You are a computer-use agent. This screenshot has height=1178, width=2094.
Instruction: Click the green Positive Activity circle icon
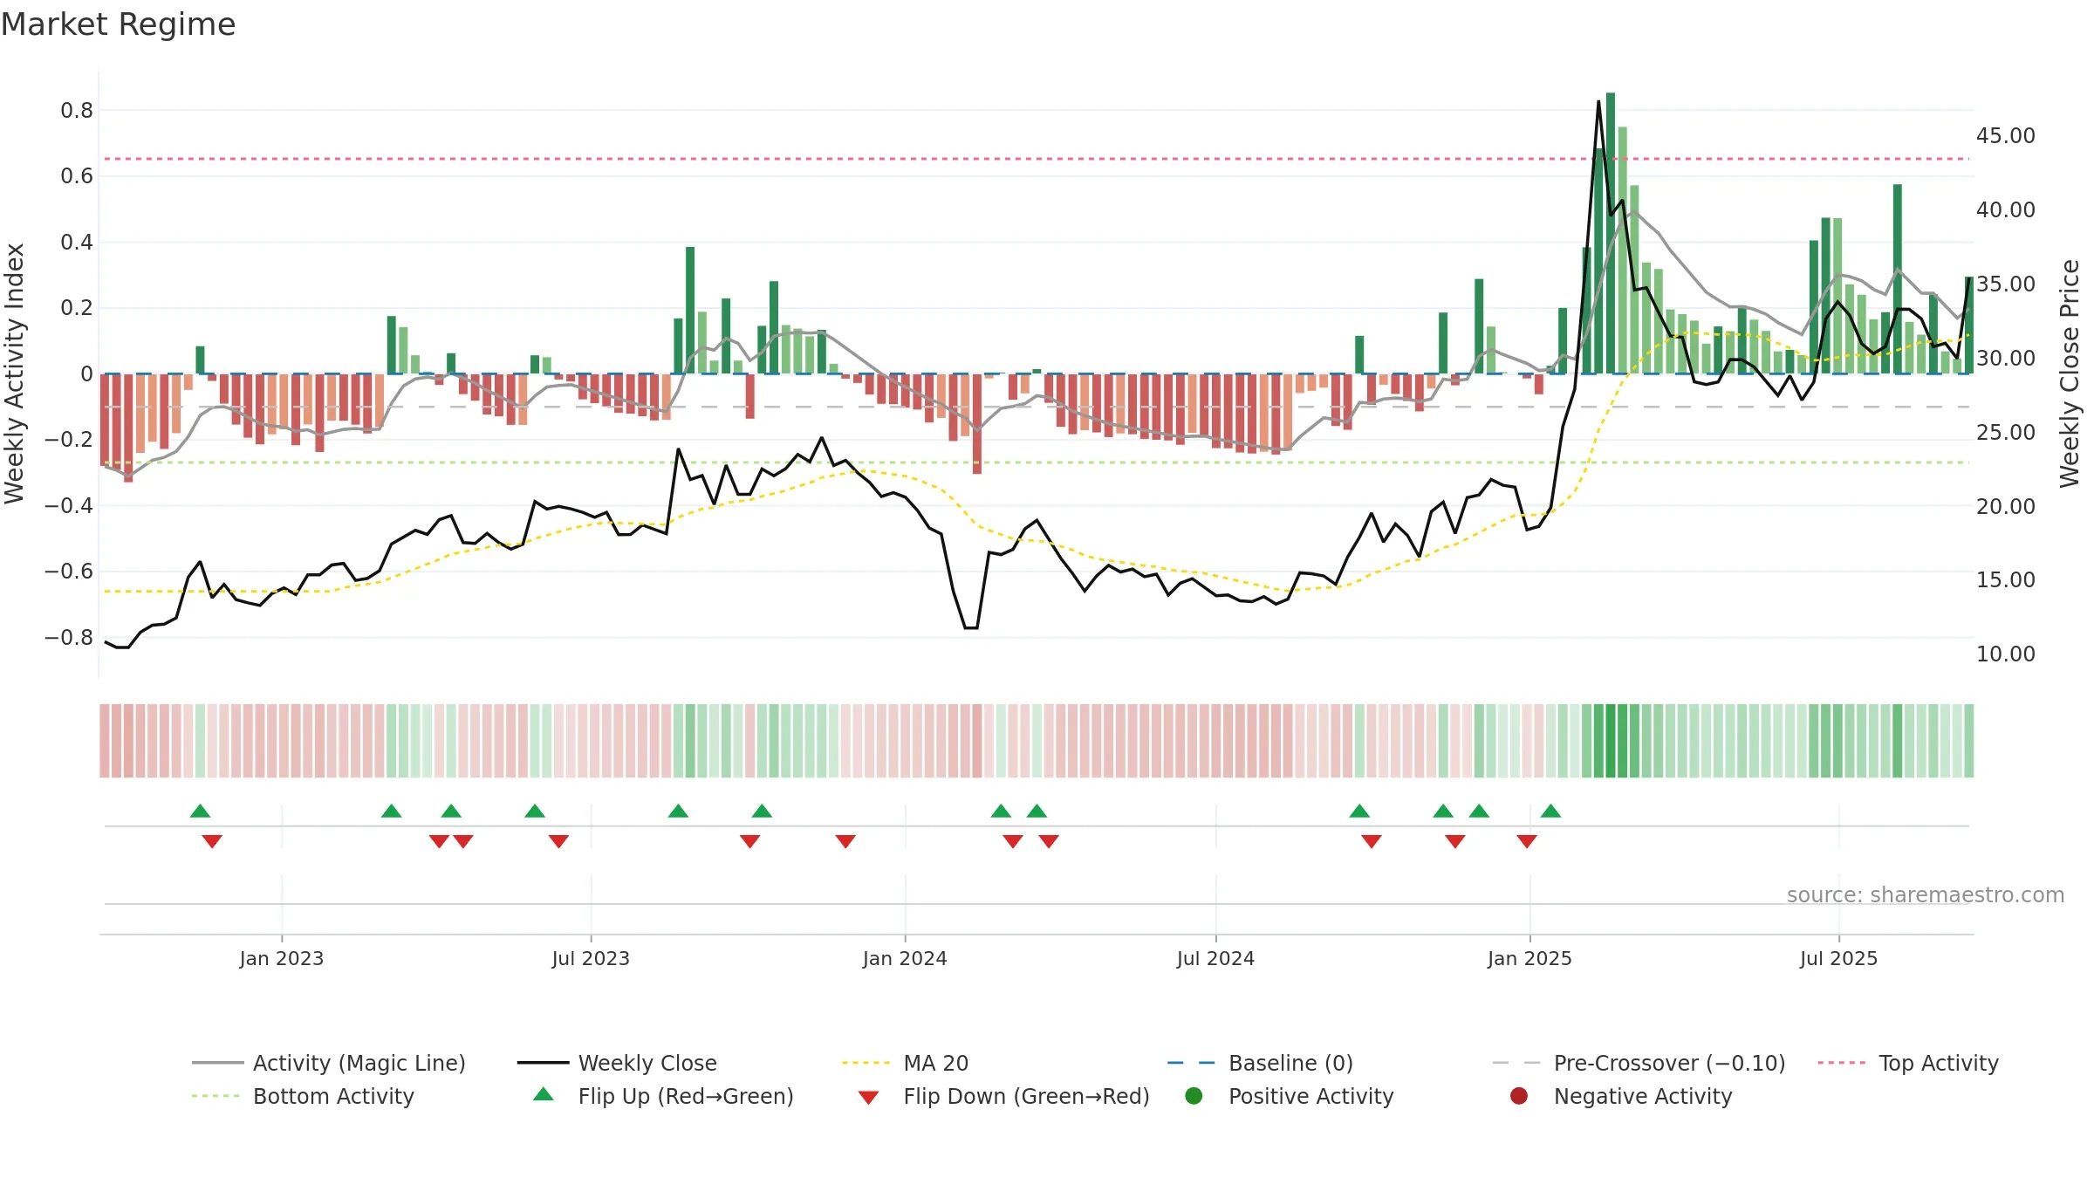[x=1194, y=1096]
